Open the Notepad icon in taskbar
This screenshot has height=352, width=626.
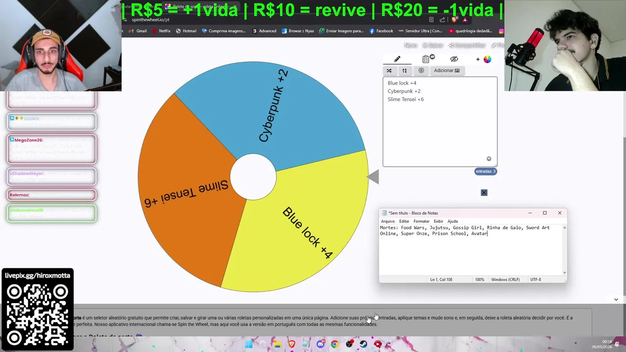(306, 344)
